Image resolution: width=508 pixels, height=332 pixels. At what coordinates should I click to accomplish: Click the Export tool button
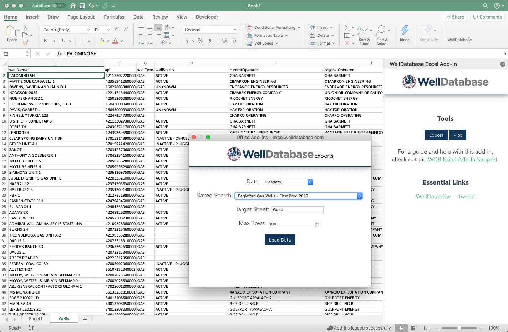pos(436,135)
